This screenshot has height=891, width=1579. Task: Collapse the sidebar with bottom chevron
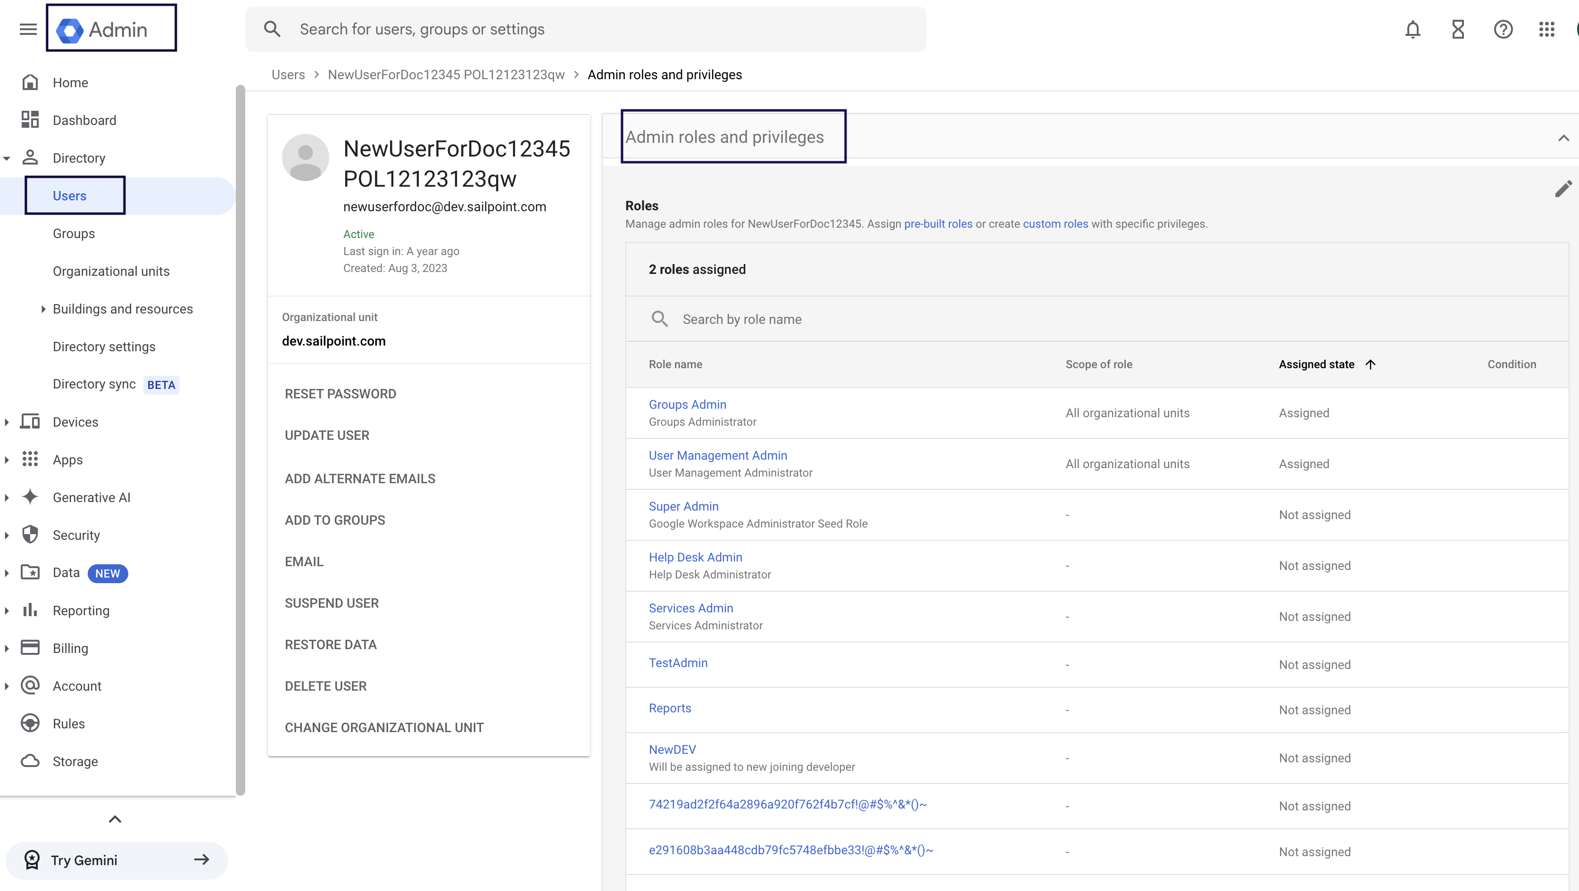(x=115, y=819)
